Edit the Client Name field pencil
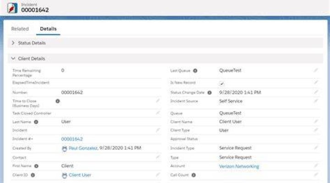The width and height of the screenshot is (330, 183). point(316,121)
